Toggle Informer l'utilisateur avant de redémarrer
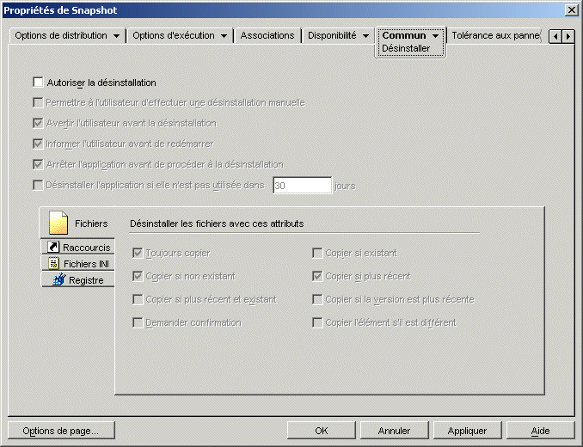 (x=38, y=144)
